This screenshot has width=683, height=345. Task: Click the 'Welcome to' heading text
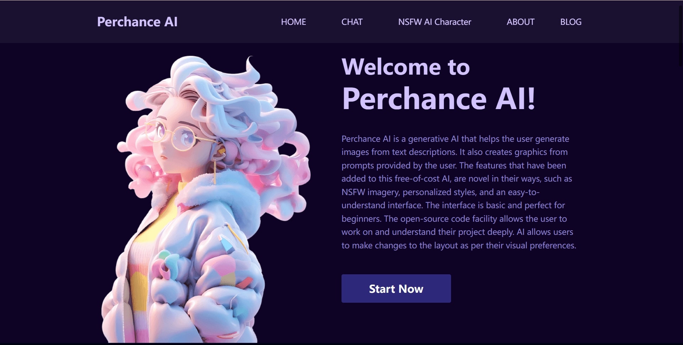pyautogui.click(x=406, y=67)
